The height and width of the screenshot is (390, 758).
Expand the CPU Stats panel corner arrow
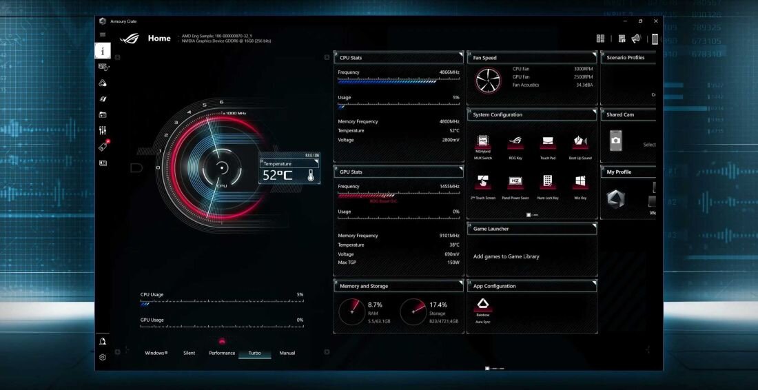pyautogui.click(x=460, y=54)
